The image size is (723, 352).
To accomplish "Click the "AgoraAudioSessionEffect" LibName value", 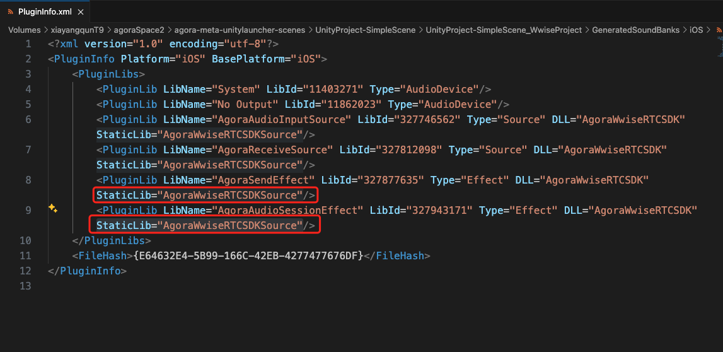I will (x=288, y=210).
